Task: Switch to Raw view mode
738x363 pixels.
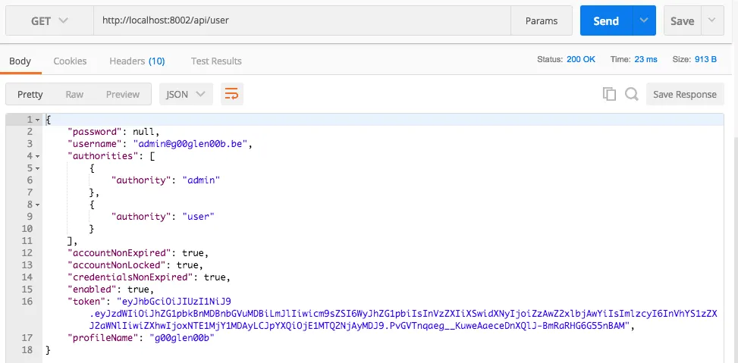Action: (x=74, y=95)
